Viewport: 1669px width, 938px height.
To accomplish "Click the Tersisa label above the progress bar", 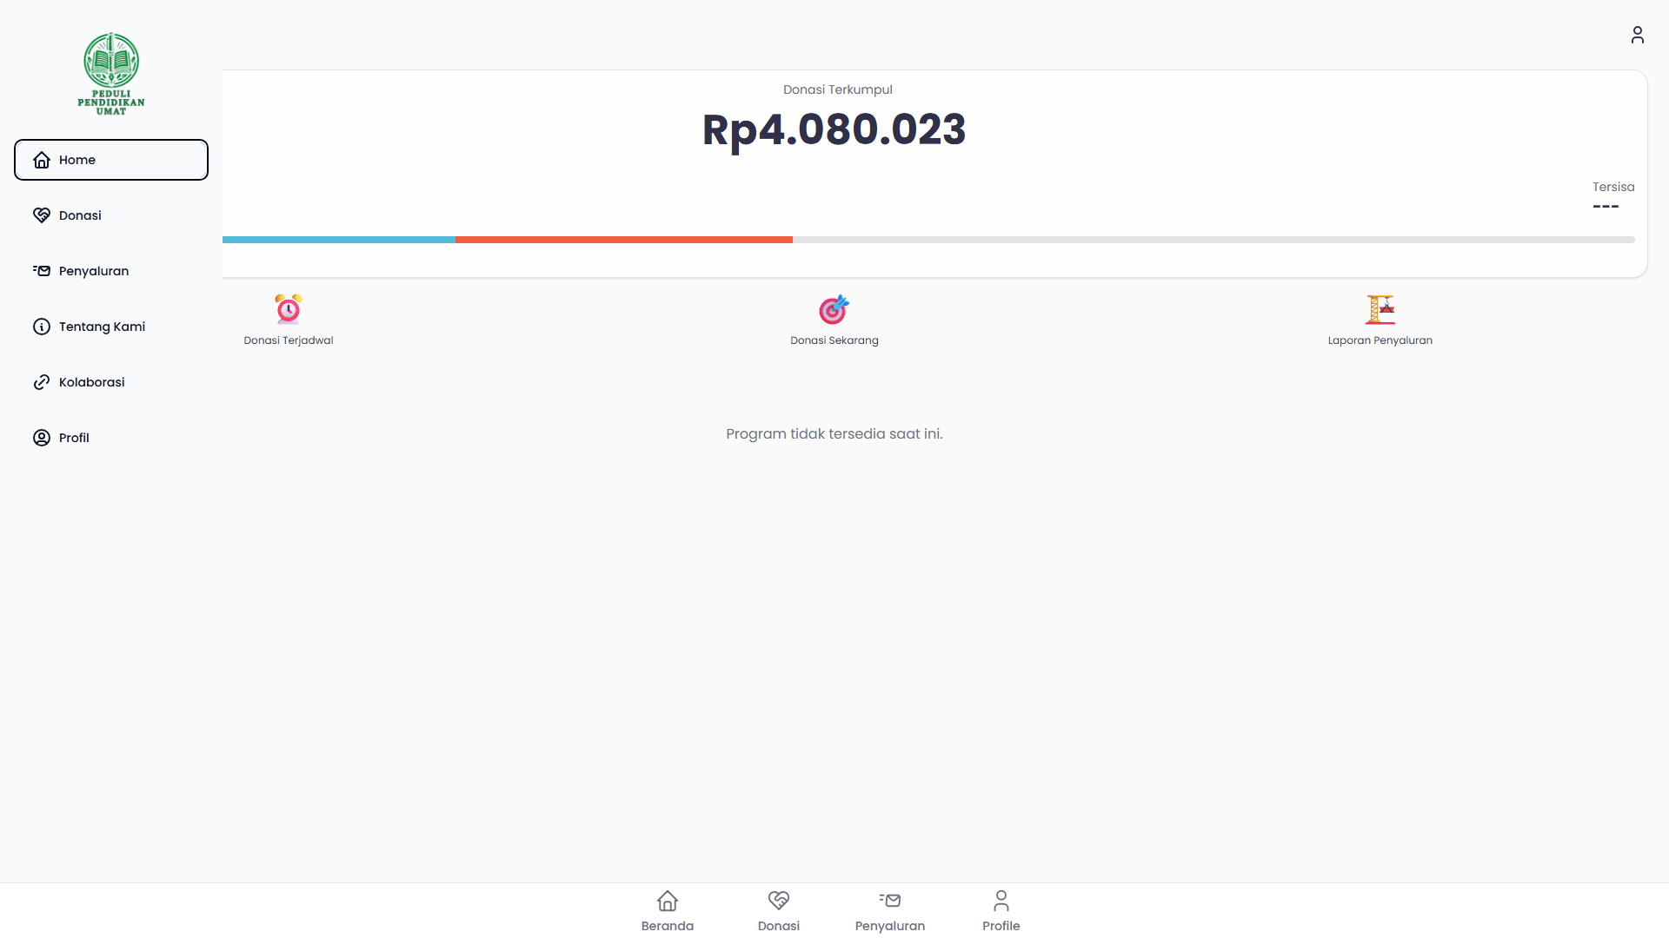I will pos(1613,186).
